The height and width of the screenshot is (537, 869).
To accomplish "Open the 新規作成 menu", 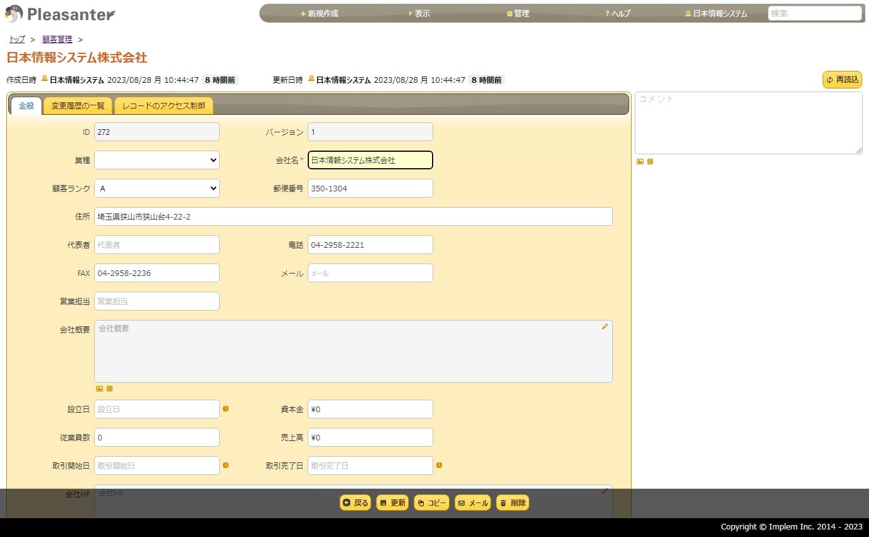I will [x=320, y=14].
